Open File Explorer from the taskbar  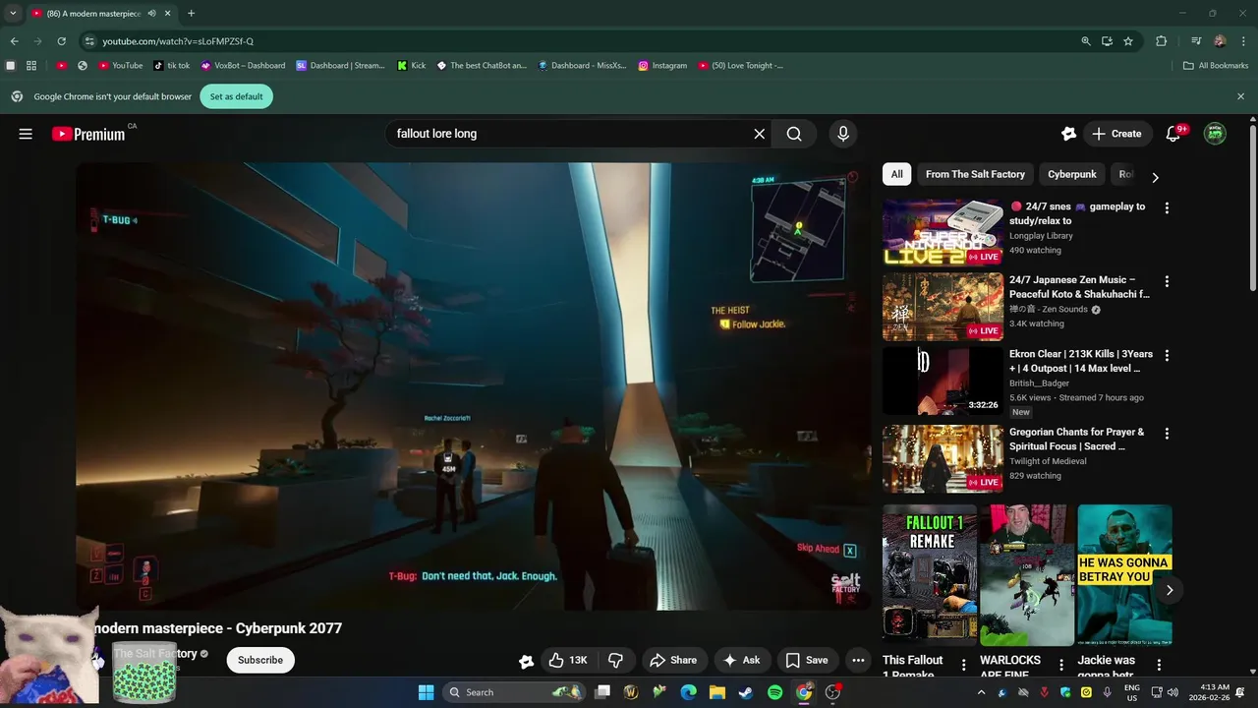[x=717, y=692]
